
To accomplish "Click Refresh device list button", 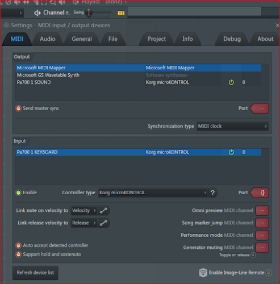I will pos(35,273).
